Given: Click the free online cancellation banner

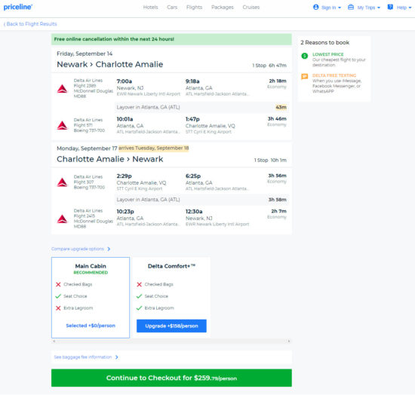Looking at the screenshot, I should tap(171, 39).
